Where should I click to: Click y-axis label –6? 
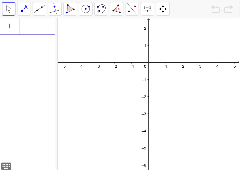(144, 165)
